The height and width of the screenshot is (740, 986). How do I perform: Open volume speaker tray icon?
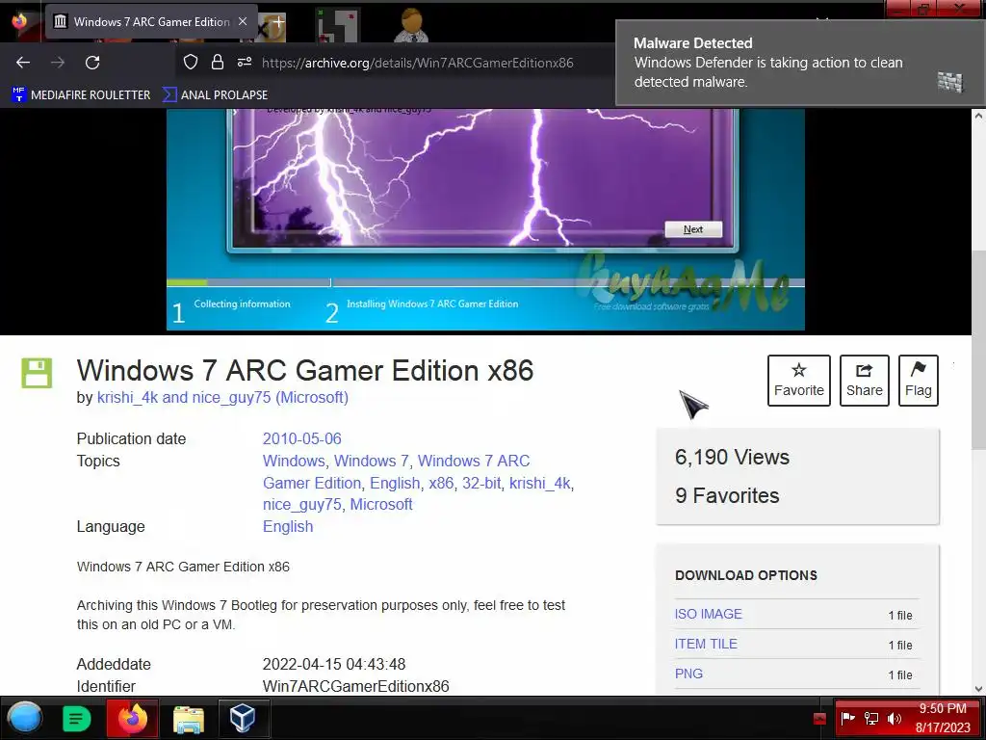[x=895, y=718]
